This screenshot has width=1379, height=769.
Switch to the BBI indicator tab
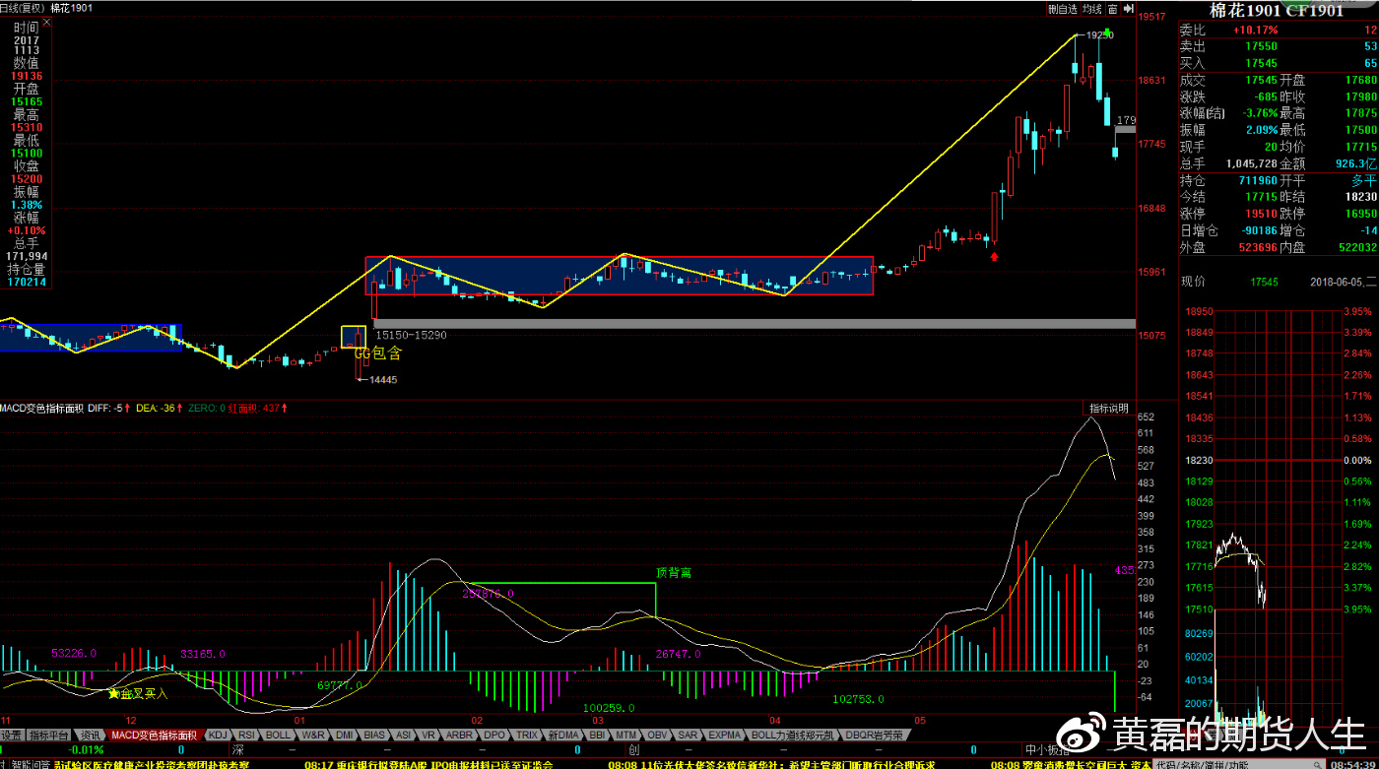point(599,736)
